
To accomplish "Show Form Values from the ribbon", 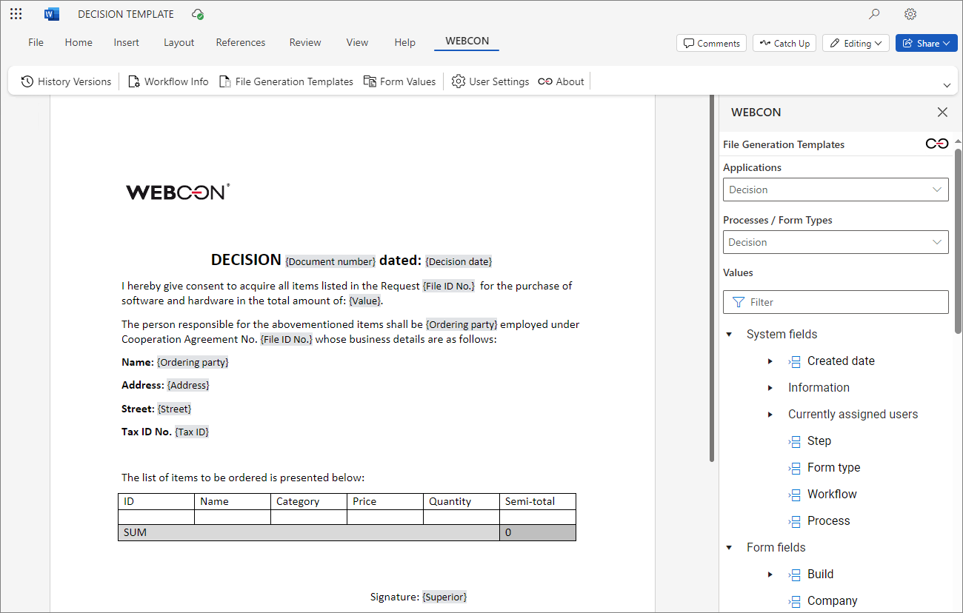I will click(x=399, y=81).
